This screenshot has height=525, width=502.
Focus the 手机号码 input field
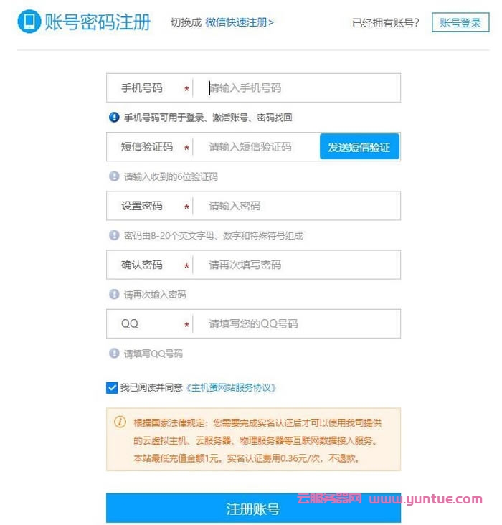click(296, 87)
